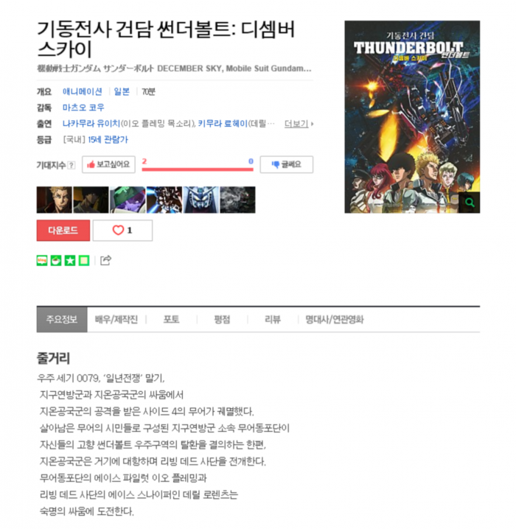Go to the 명대사/연관영화 tab

(x=335, y=320)
